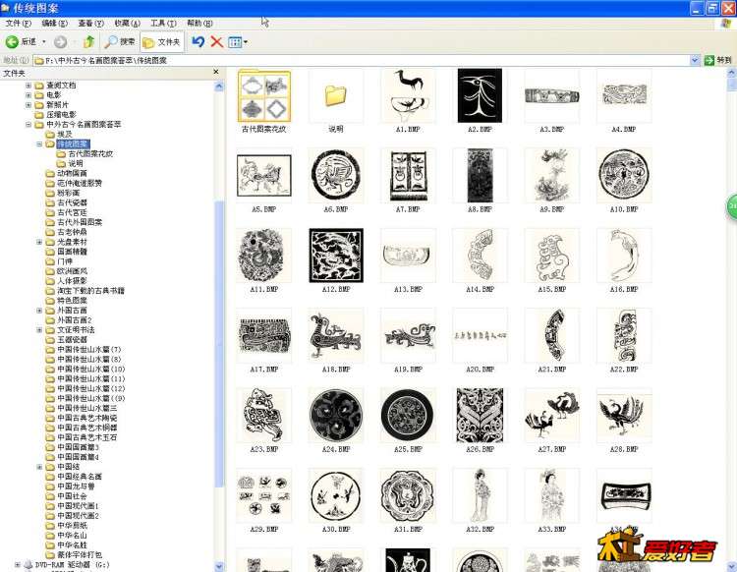This screenshot has width=737, height=572.
Task: Select the A20.BMP thumbnail
Action: coord(480,335)
